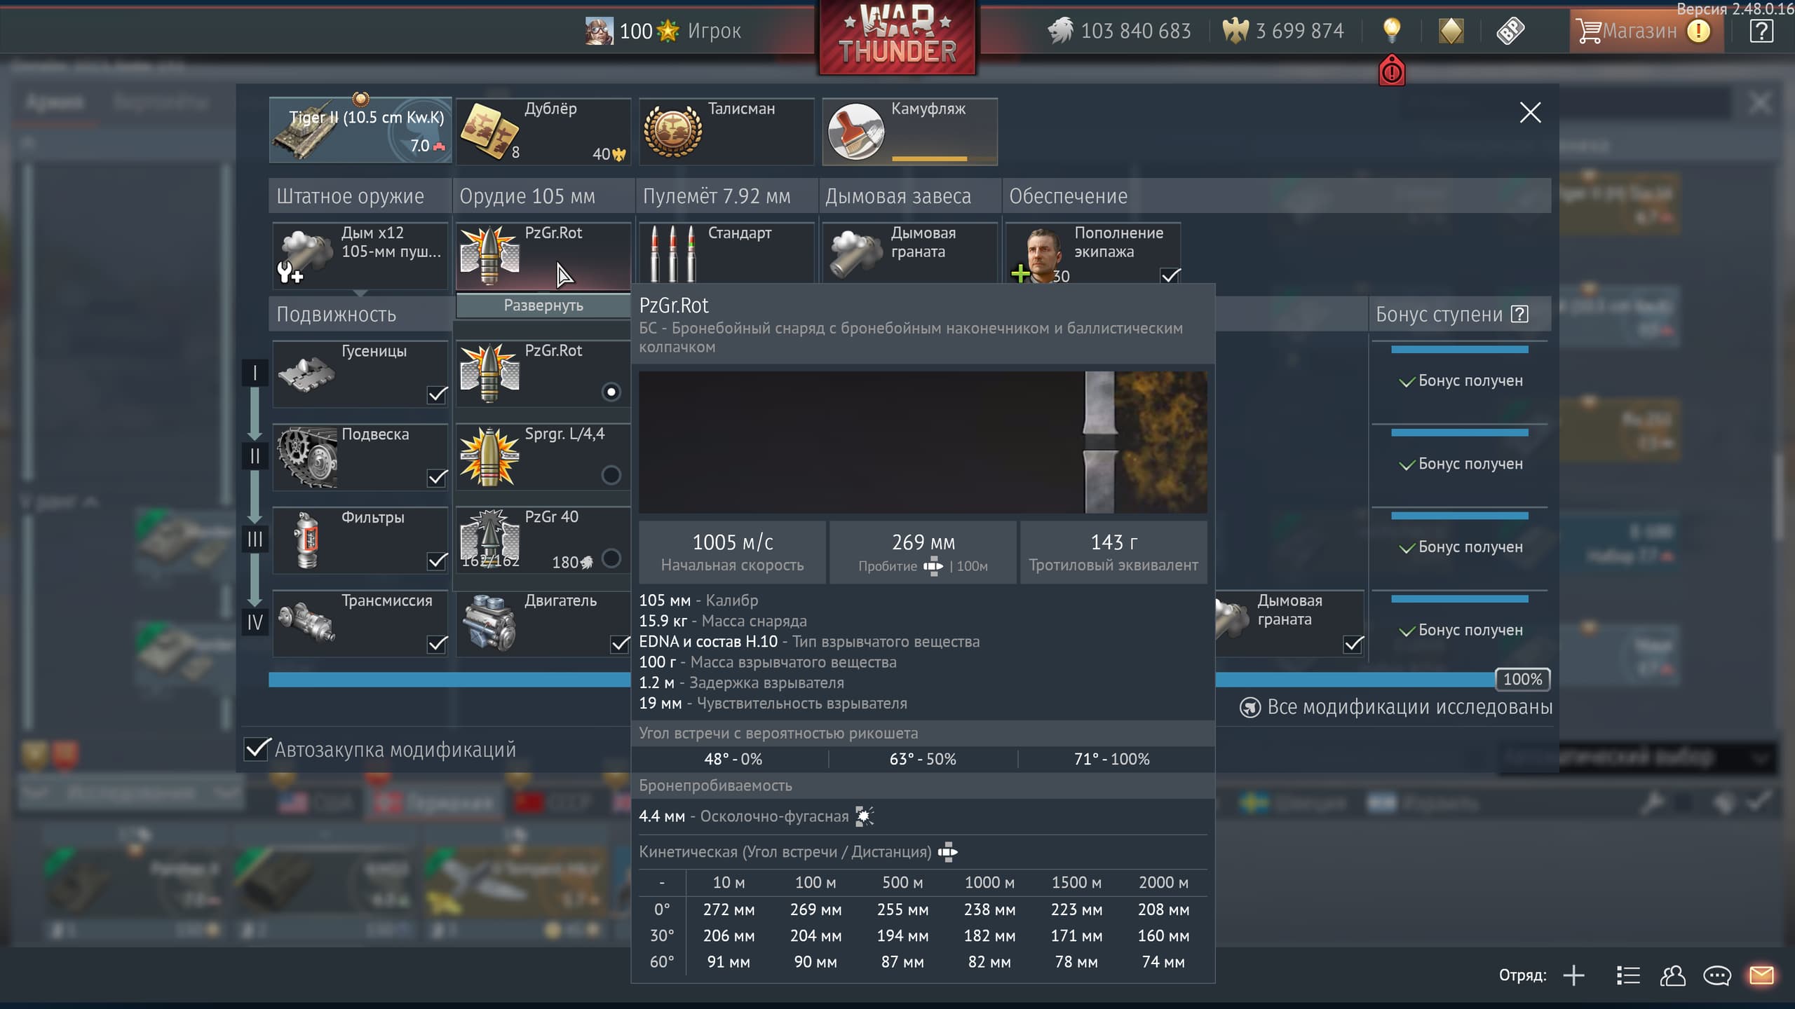Click the Игрок player name
Viewport: 1795px width, 1009px height.
point(714,31)
